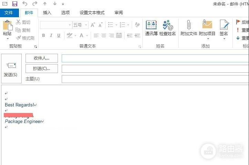Open the 附加项目 attach item menu
This screenshot has height=165, width=249.
coord(207,30)
